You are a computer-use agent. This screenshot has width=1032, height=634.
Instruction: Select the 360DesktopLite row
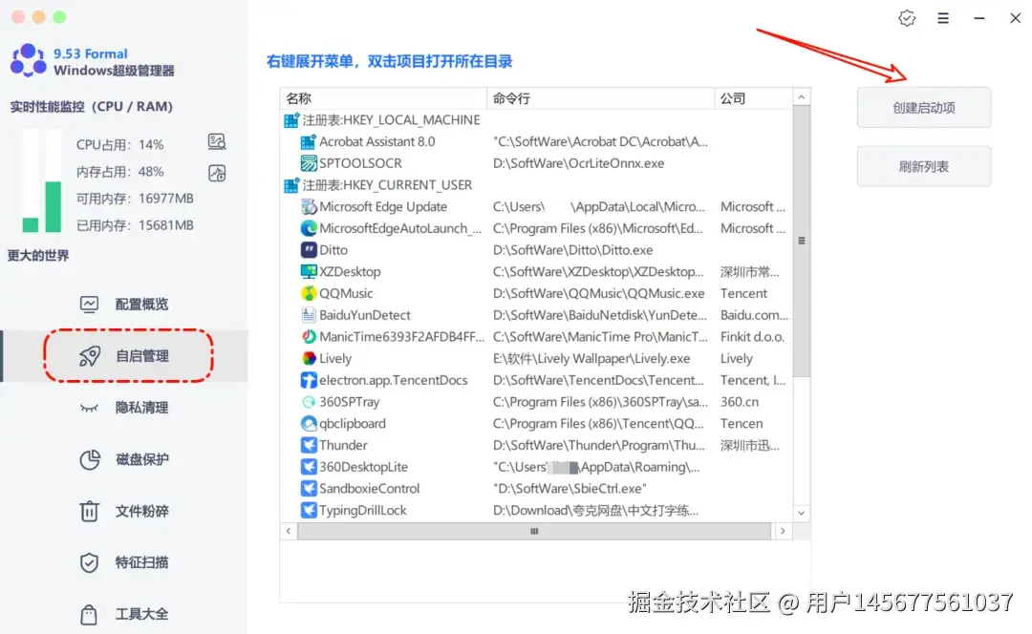coord(536,467)
